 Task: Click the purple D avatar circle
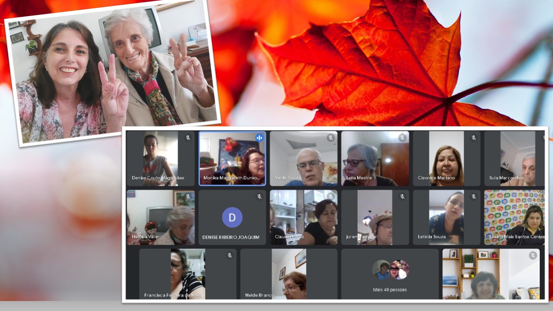click(x=232, y=217)
